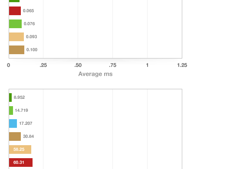Click the partially visible top green bar
The width and height of the screenshot is (243, 169).
14,1
